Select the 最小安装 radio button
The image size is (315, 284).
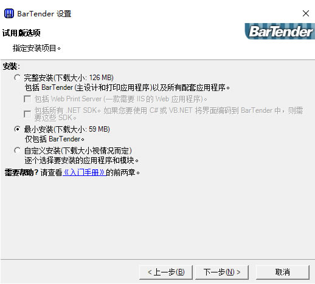tap(17, 129)
